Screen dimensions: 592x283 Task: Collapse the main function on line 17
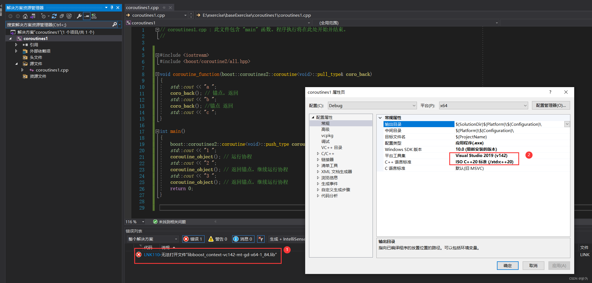pos(157,131)
